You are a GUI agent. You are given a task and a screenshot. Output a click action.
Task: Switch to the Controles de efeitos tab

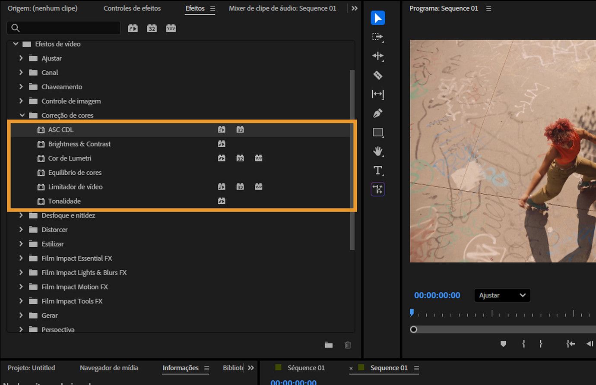tap(132, 8)
